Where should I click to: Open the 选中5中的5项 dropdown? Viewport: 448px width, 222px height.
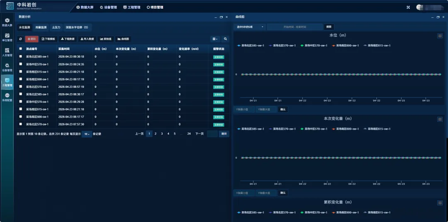pyautogui.click(x=250, y=27)
